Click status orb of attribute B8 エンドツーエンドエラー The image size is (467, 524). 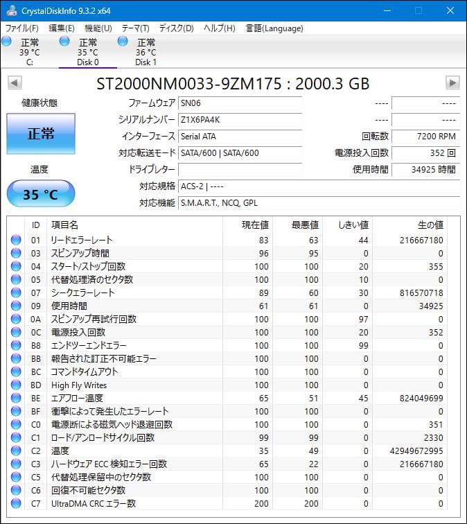[16, 345]
